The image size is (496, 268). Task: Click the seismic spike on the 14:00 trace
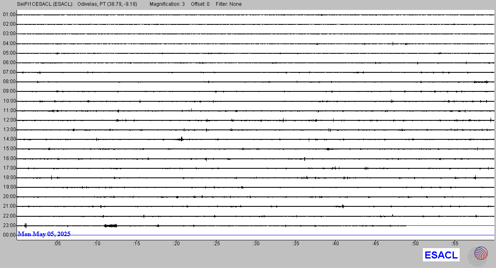[181, 139]
